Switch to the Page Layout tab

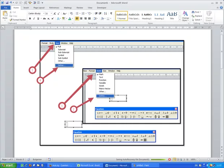(x=39, y=8)
